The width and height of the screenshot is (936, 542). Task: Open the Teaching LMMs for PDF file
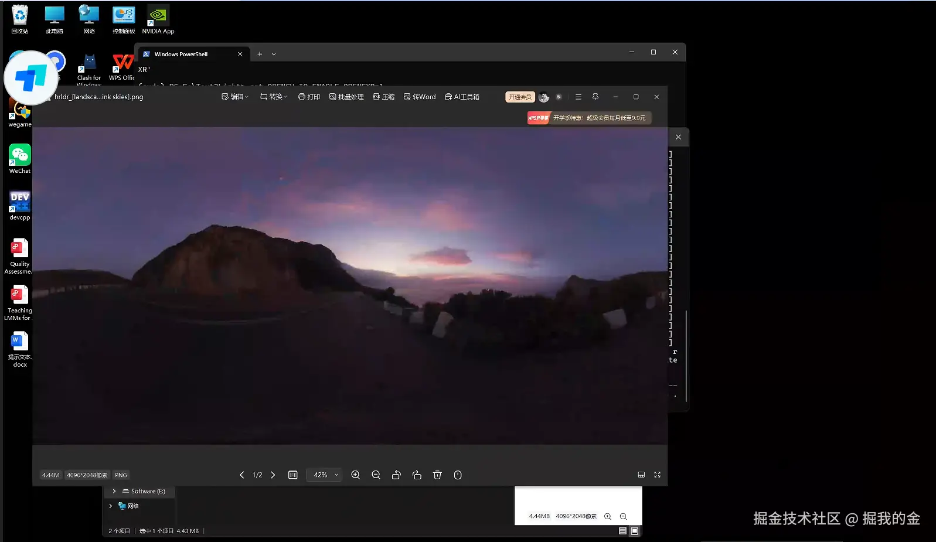(x=19, y=302)
